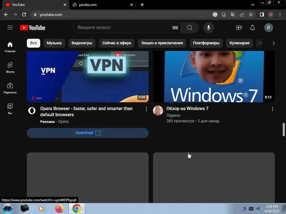
Task: Play the Windows 7 video thumbnail
Action: coord(214,76)
